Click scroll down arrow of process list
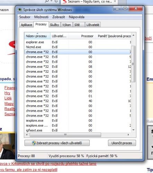The width and height of the screenshot is (153, 173). [134, 130]
